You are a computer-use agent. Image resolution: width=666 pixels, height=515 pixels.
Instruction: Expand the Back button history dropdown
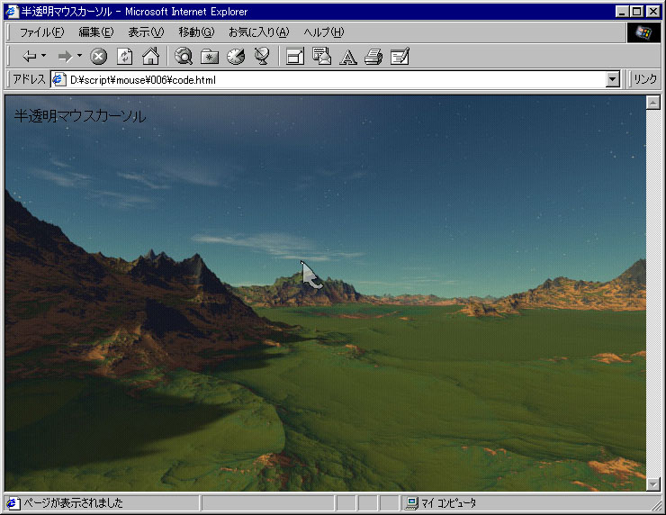[x=43, y=57]
